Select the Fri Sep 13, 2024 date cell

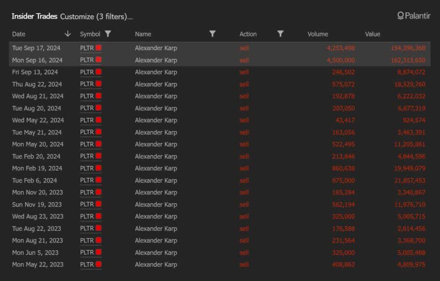click(x=35, y=72)
